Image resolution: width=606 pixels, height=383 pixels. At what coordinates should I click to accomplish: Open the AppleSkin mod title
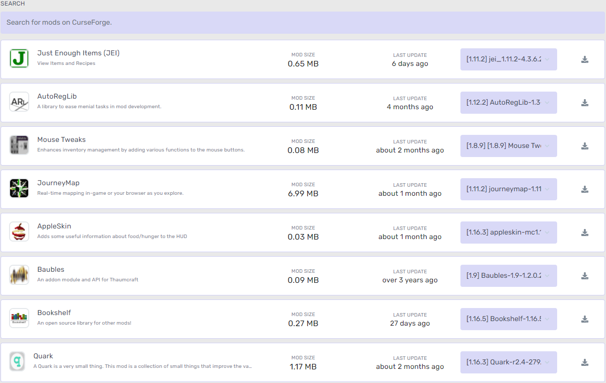coord(54,226)
